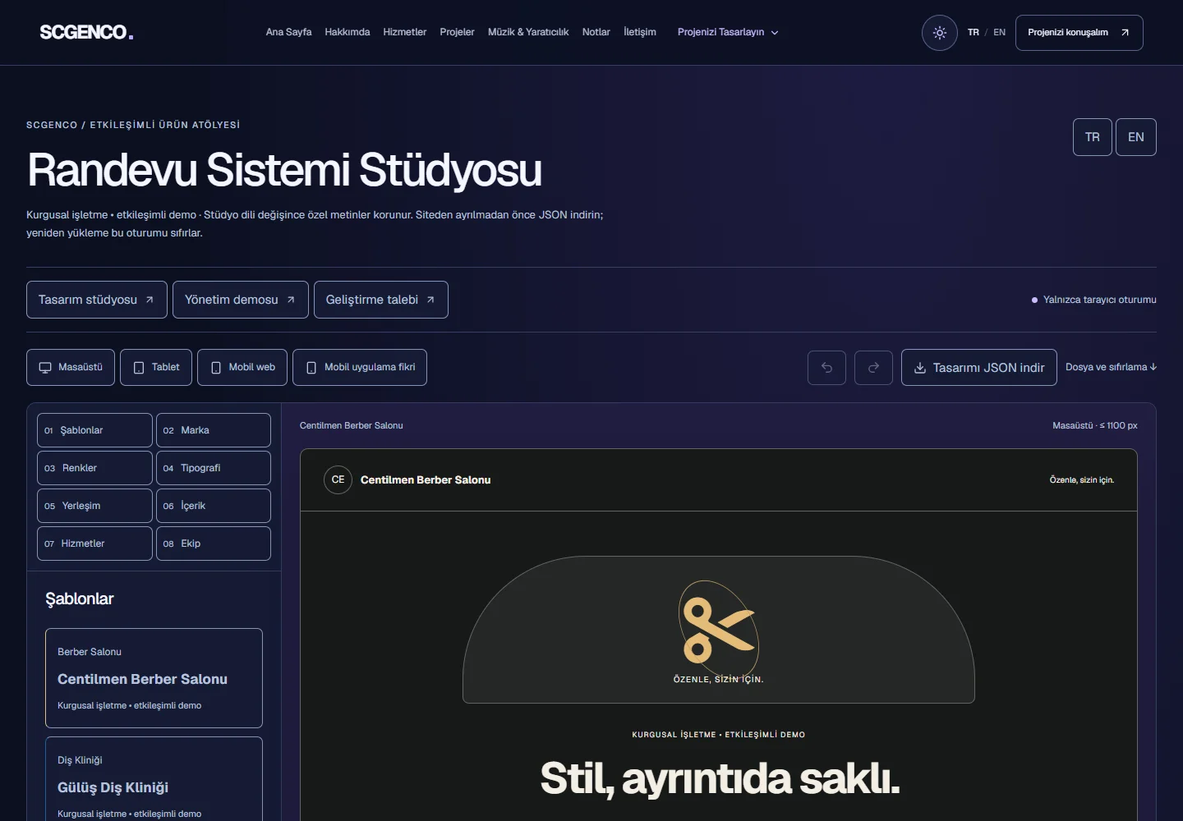The image size is (1183, 821).
Task: Select the 04 Tipografi tab
Action: pos(214,468)
